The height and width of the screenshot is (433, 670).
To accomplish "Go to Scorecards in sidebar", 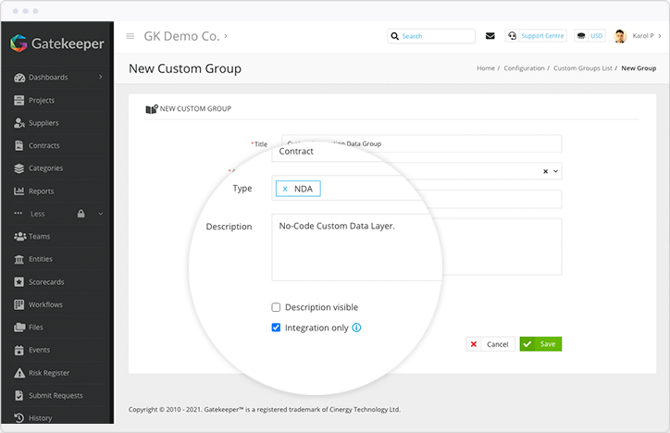I will pyautogui.click(x=46, y=282).
